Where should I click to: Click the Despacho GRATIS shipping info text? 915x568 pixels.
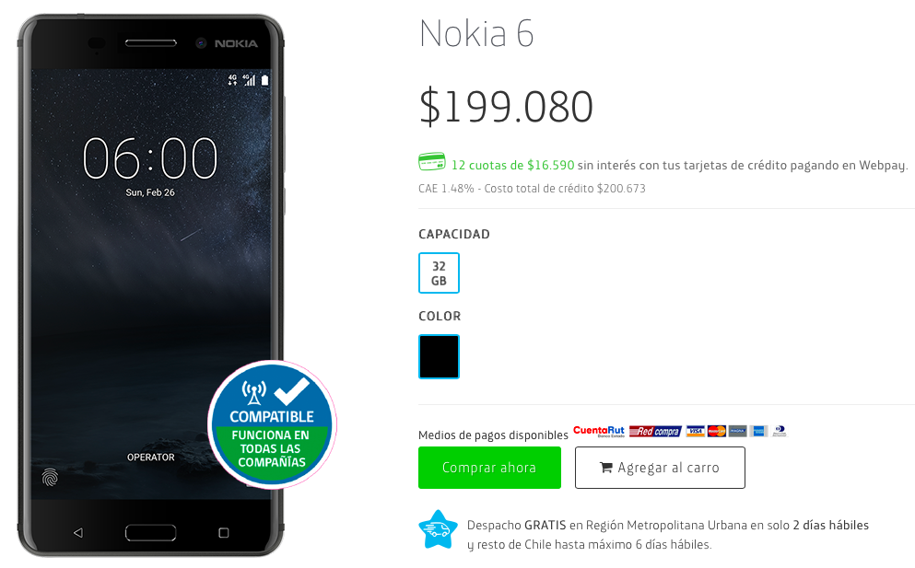(667, 535)
